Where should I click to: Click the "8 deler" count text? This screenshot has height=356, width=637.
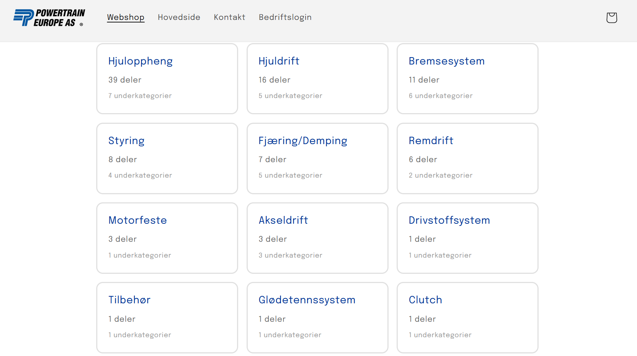pyautogui.click(x=123, y=160)
